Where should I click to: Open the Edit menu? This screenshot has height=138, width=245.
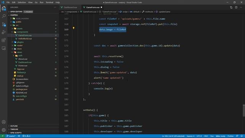tap(14, 2)
